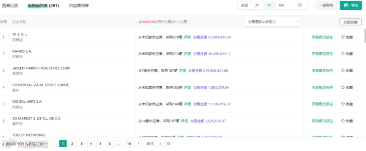The image size is (366, 151).
Task: Choose the 6M time range
Action: click(282, 5)
